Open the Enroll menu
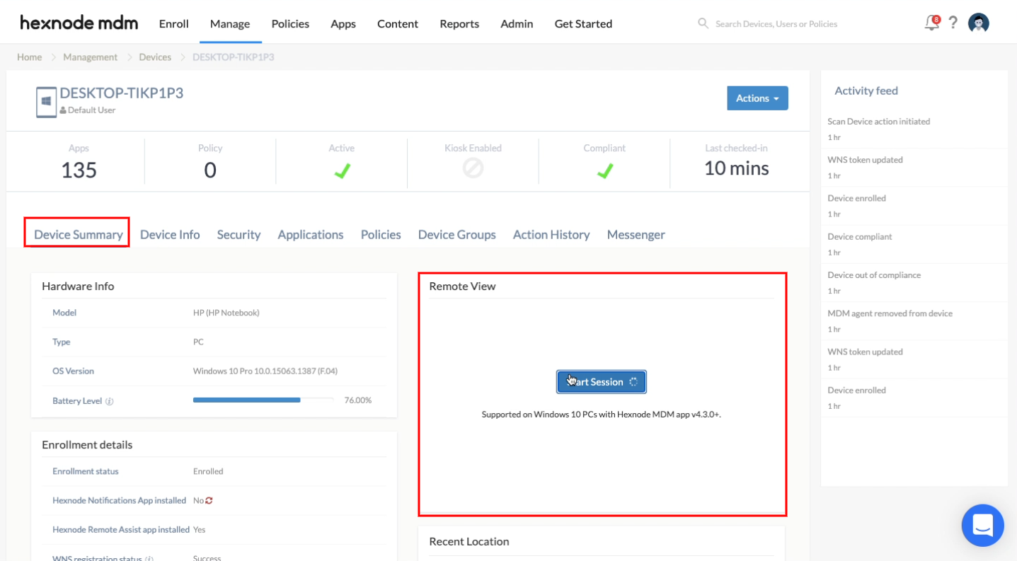 pos(173,23)
